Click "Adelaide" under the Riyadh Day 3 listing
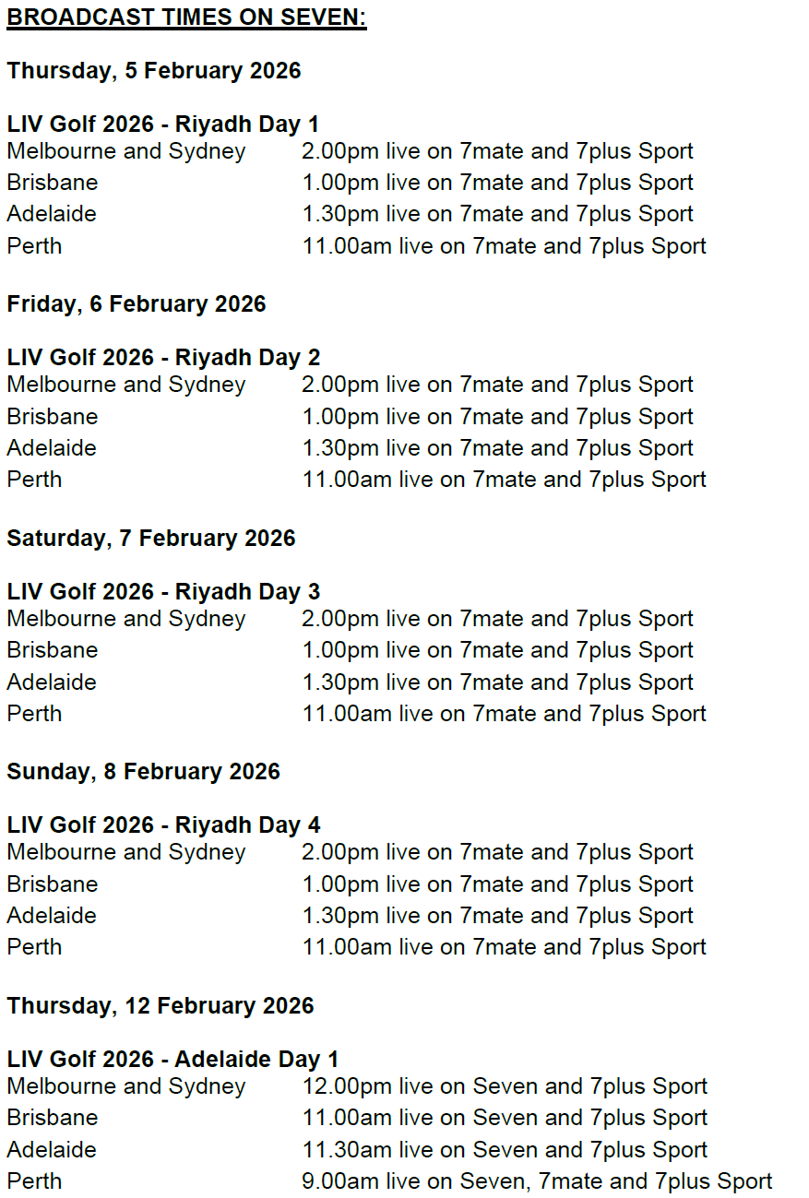This screenshot has width=809, height=1198. (52, 682)
